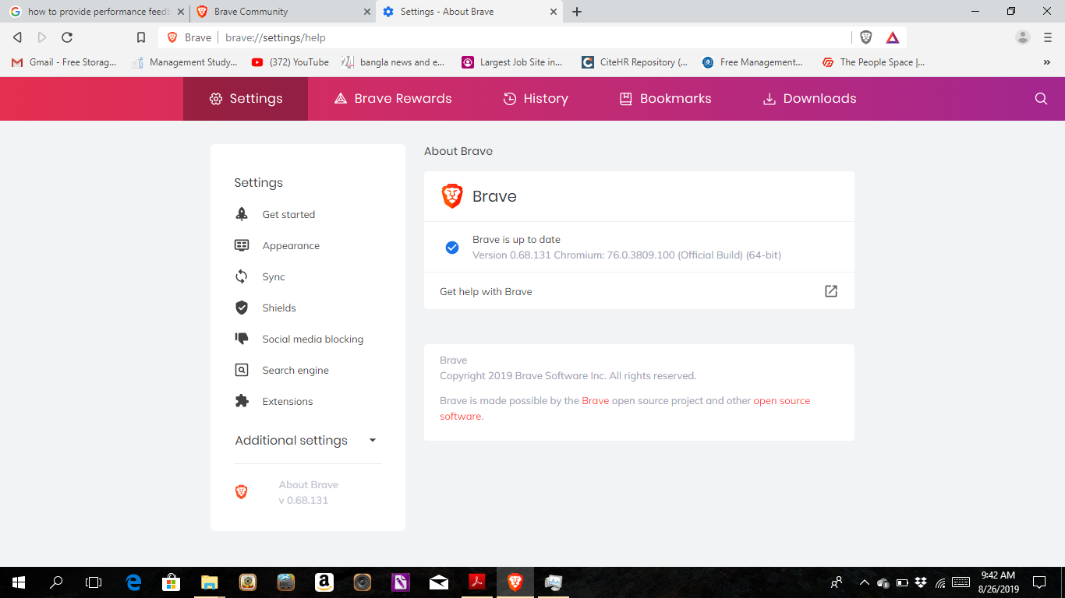Click the shield icon for Shields settings

(x=242, y=308)
